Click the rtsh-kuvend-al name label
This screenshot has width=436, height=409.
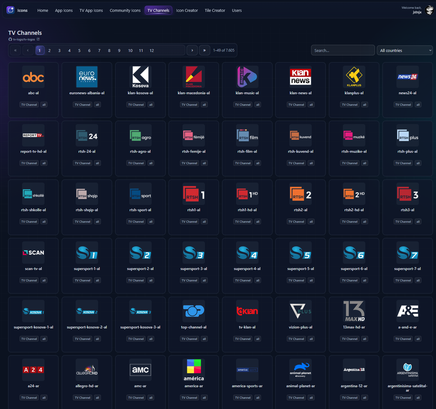tap(301, 151)
